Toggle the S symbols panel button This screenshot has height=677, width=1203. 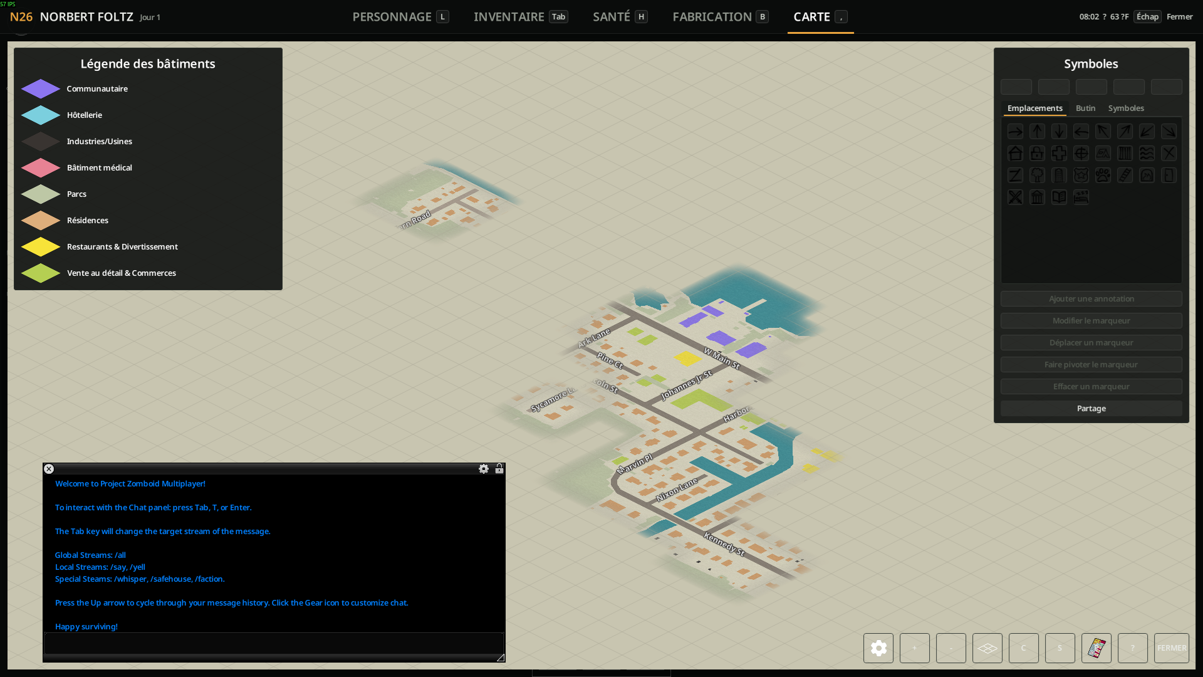[1060, 648]
